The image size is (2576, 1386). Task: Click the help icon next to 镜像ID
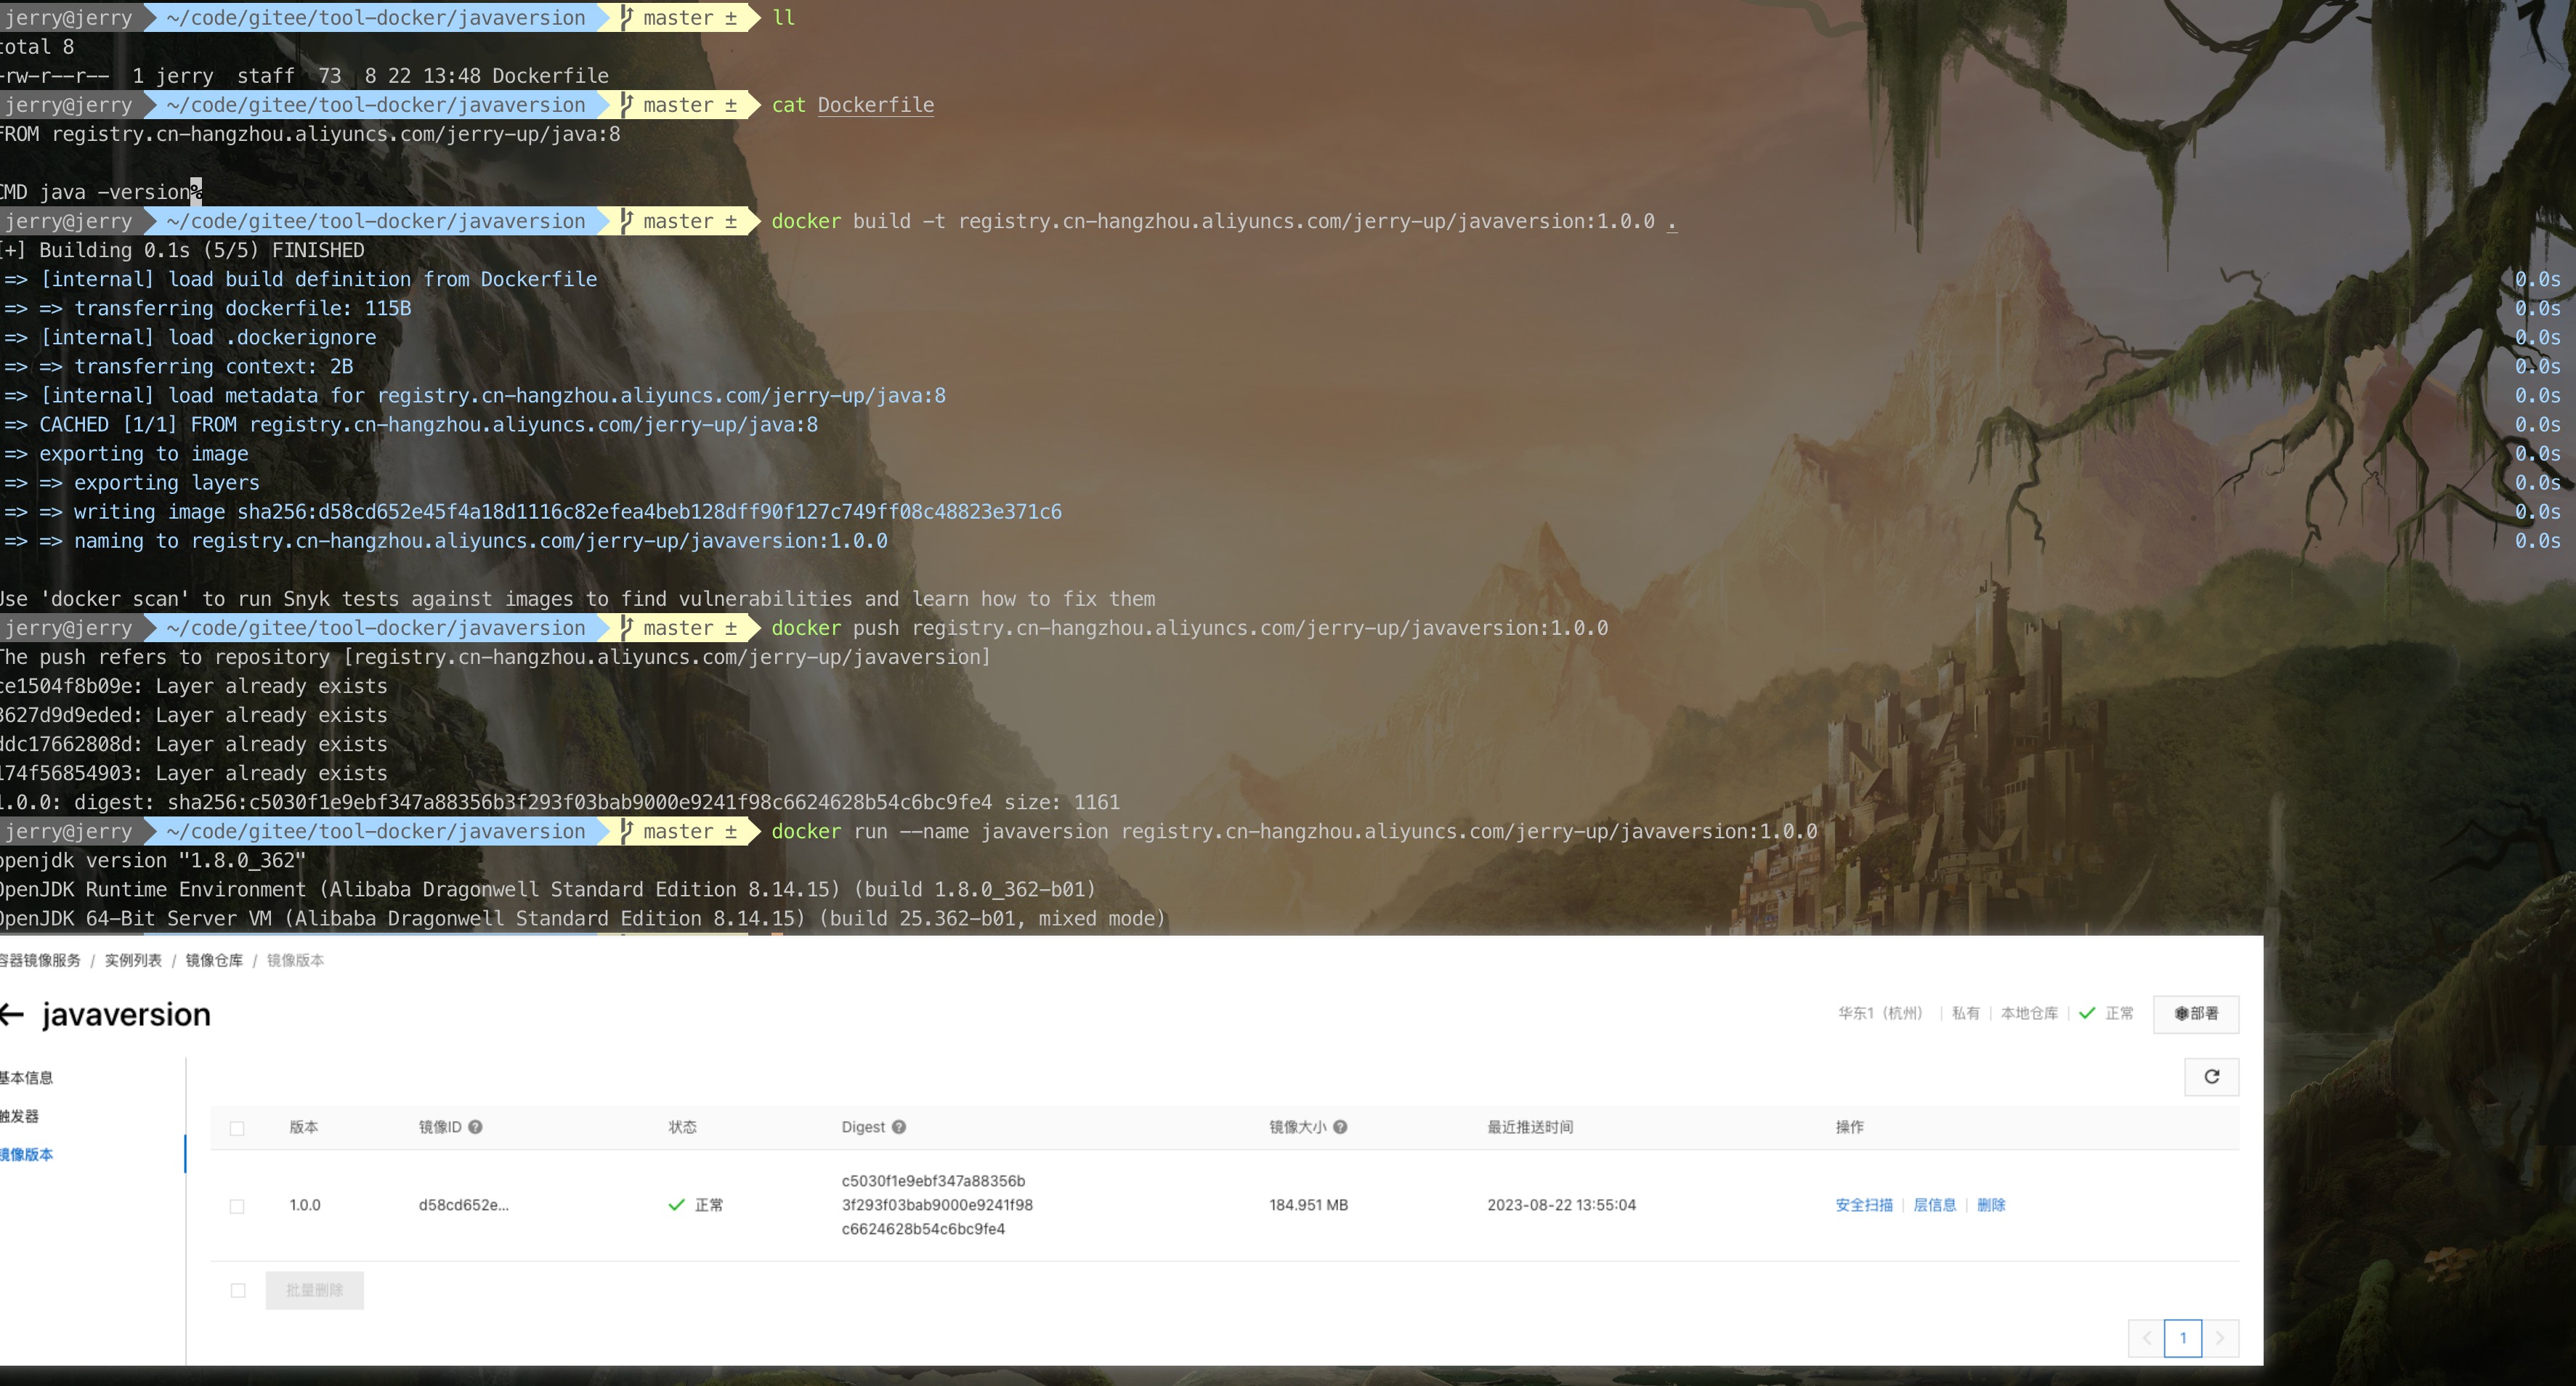(475, 1127)
